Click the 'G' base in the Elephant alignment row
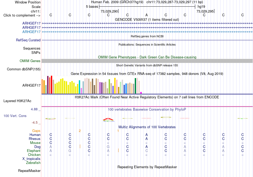The width and height of the screenshot is (253, 177). [70, 151]
